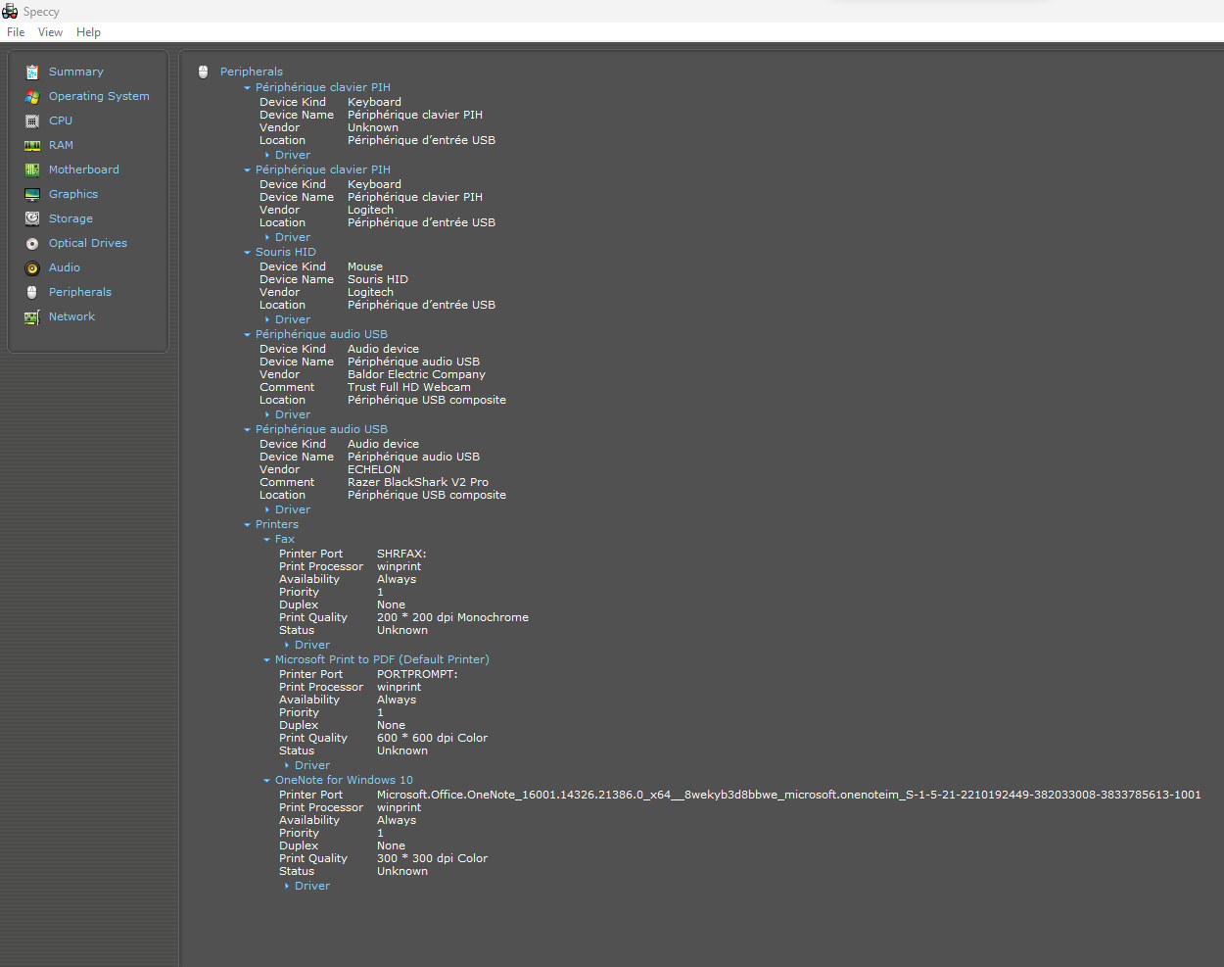Expand Driver under Souris HID

(267, 319)
